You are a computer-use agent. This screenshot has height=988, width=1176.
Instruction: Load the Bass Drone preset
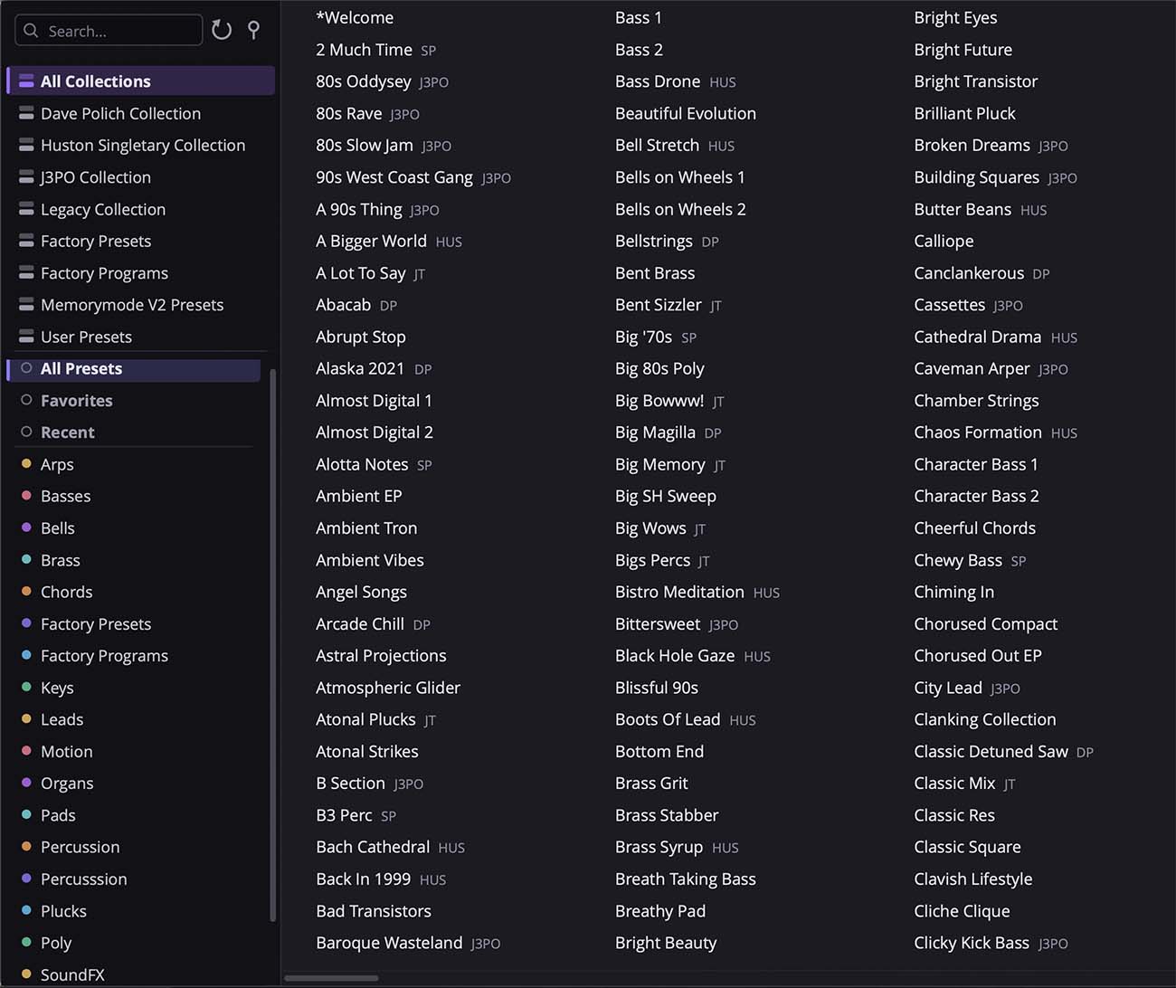click(x=658, y=81)
